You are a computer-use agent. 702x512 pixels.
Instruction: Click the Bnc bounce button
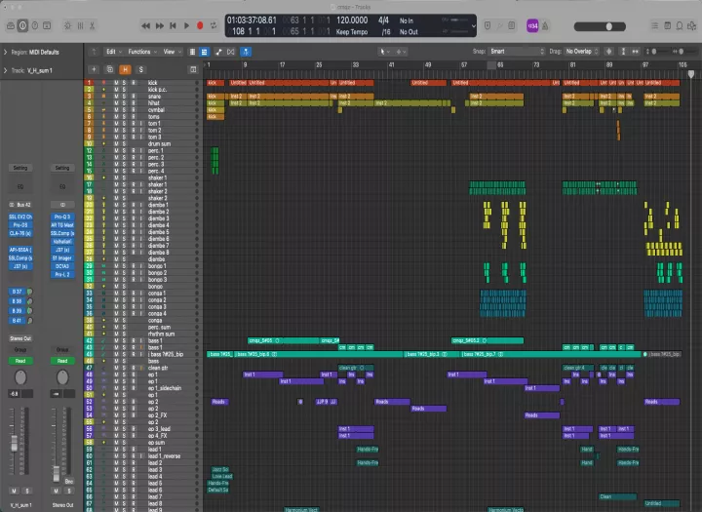(x=69, y=481)
